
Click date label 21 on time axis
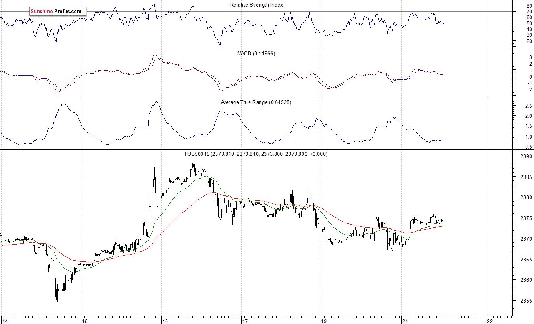point(405,321)
